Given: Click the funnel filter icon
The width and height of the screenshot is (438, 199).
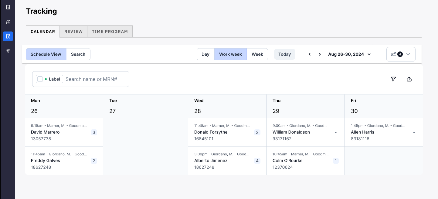Looking at the screenshot, I should coord(393,79).
